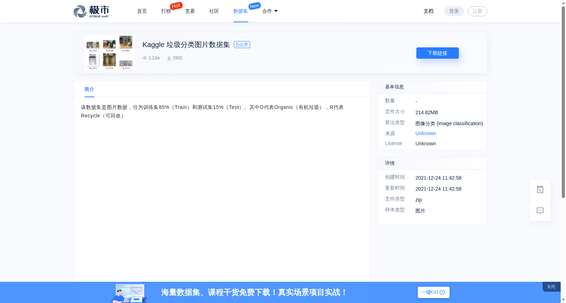
Task: Click the License value Unknown
Action: point(426,144)
